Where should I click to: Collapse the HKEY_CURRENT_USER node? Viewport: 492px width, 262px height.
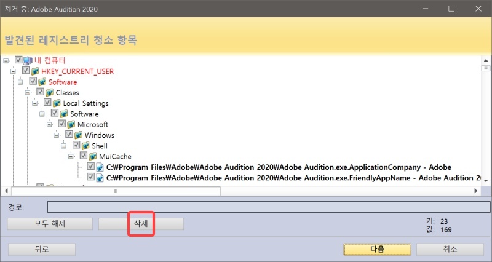[13, 71]
